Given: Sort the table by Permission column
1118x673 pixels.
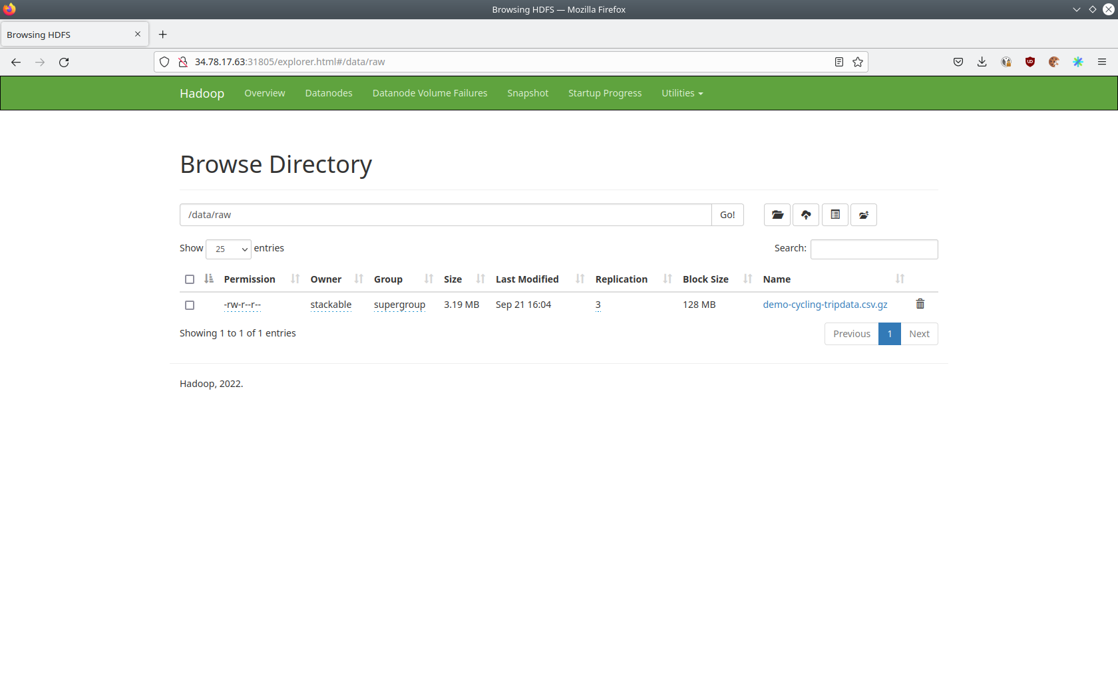Looking at the screenshot, I should coord(293,279).
